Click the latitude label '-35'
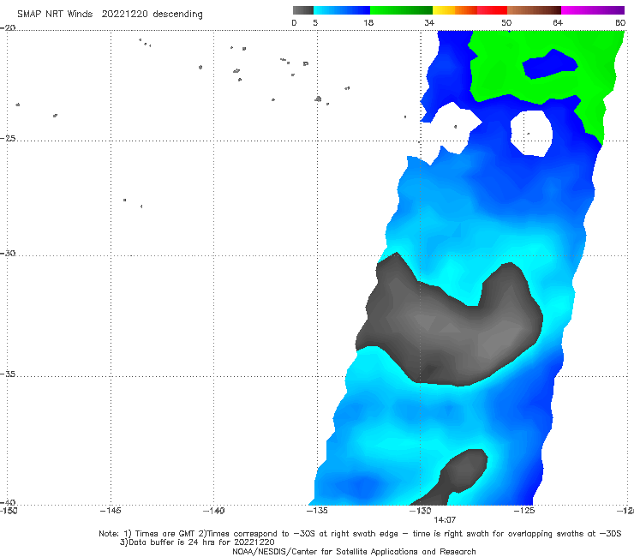 tap(8, 374)
